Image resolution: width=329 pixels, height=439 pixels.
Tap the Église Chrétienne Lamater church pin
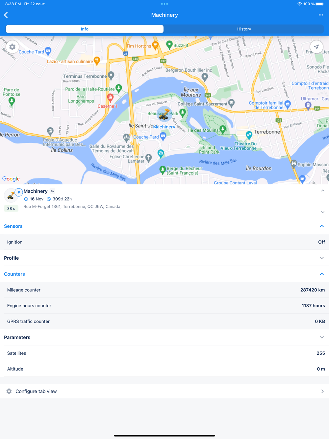(149, 158)
